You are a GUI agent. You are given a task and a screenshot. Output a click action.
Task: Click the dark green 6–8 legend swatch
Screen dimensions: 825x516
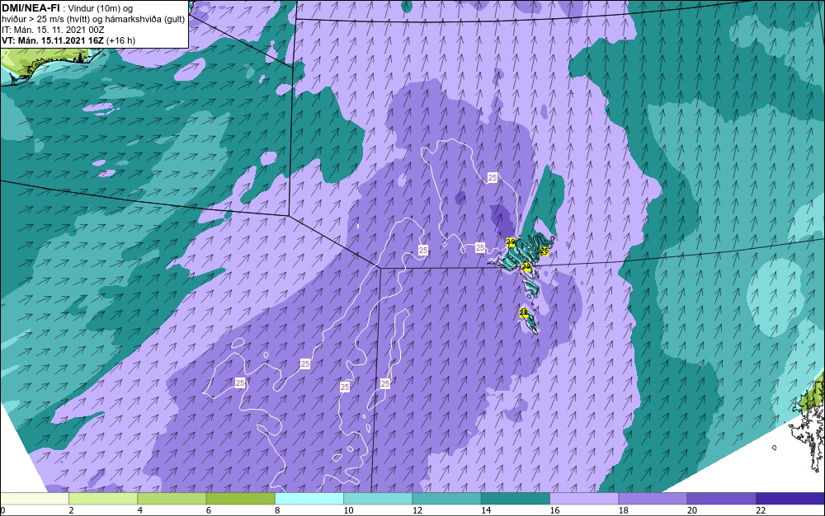(240, 499)
